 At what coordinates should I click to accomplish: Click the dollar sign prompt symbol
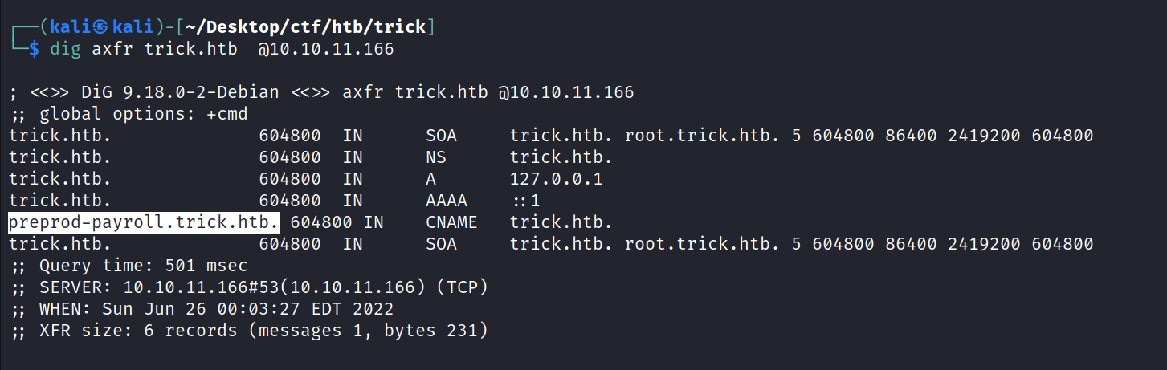(x=34, y=50)
